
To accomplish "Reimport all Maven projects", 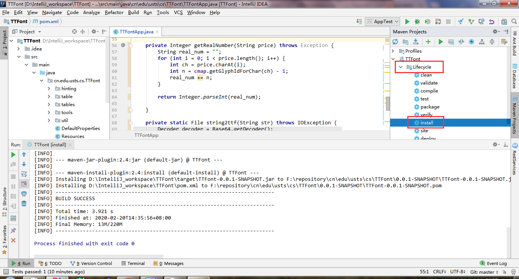I will pyautogui.click(x=395, y=42).
